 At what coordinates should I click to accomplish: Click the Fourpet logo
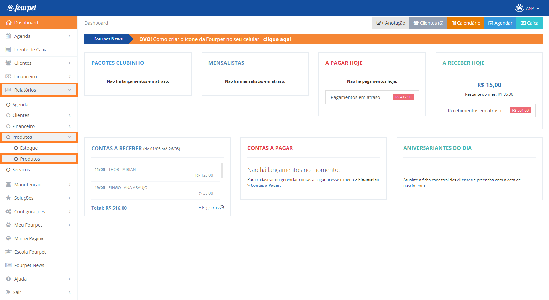21,8
